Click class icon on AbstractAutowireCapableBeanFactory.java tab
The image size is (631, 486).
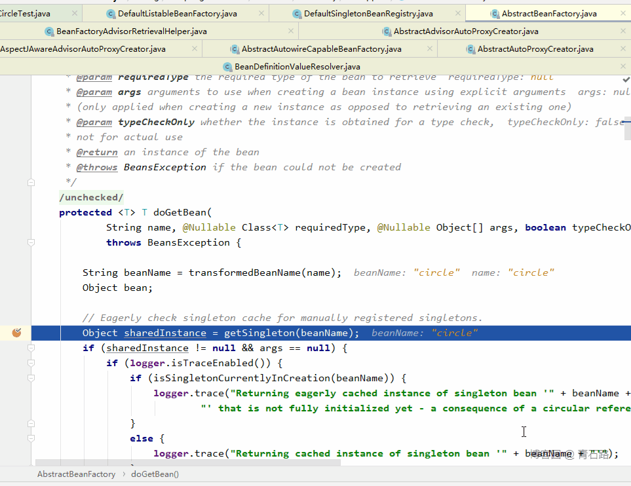point(235,50)
